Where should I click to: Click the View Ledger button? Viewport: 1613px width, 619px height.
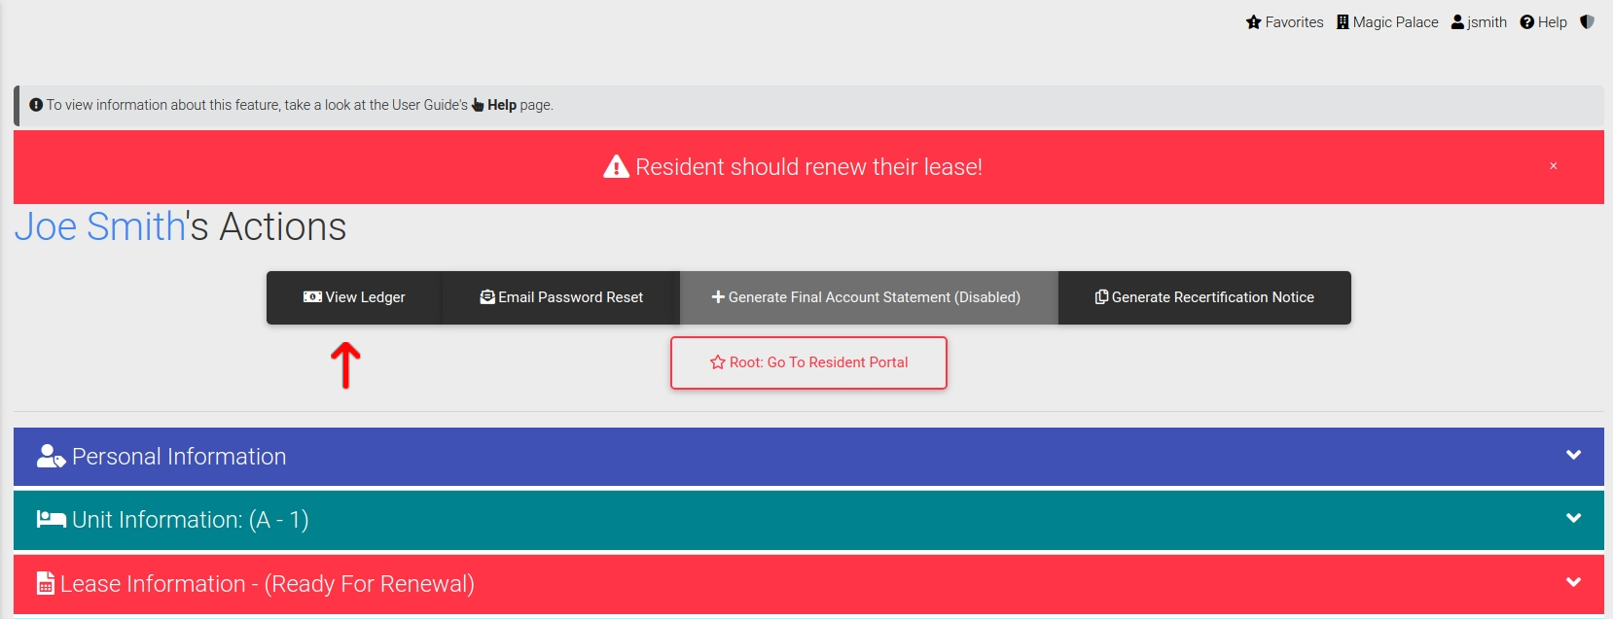click(x=354, y=297)
